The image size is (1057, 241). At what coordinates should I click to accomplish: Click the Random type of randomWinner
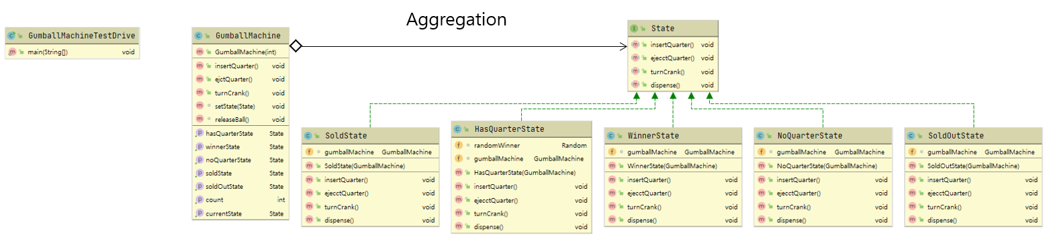574,145
